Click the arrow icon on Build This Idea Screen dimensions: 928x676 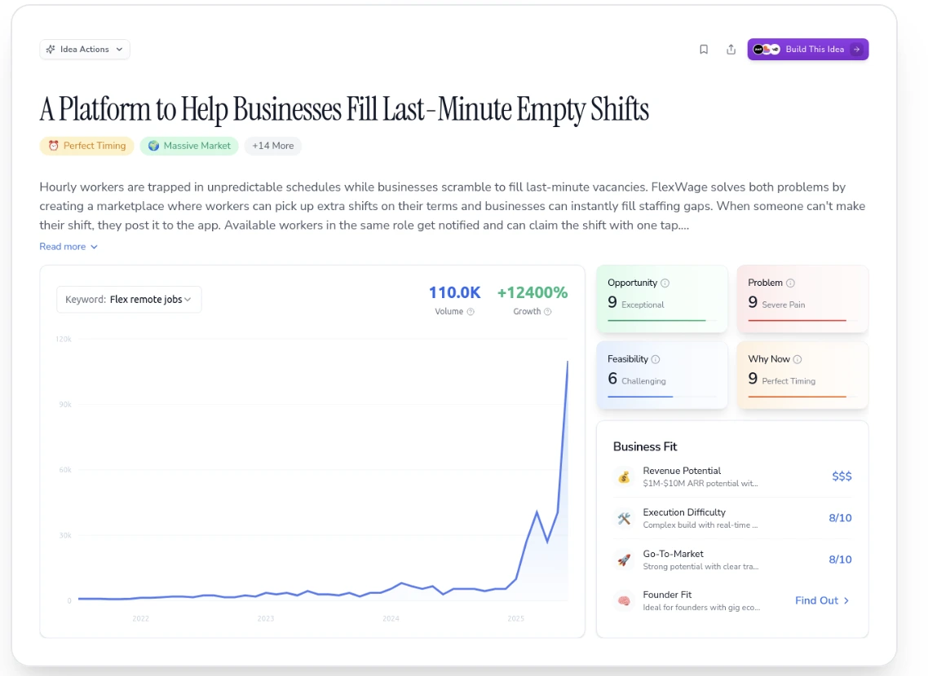pos(856,50)
